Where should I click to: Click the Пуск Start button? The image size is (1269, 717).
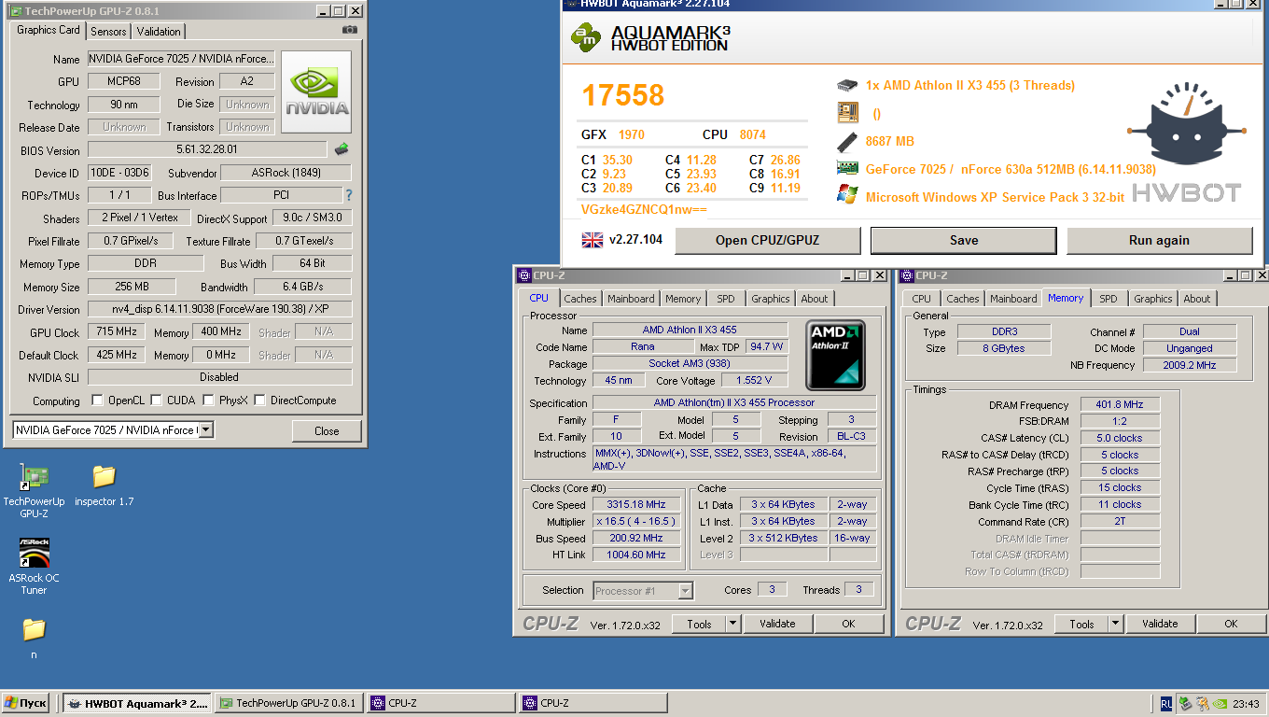coord(26,704)
